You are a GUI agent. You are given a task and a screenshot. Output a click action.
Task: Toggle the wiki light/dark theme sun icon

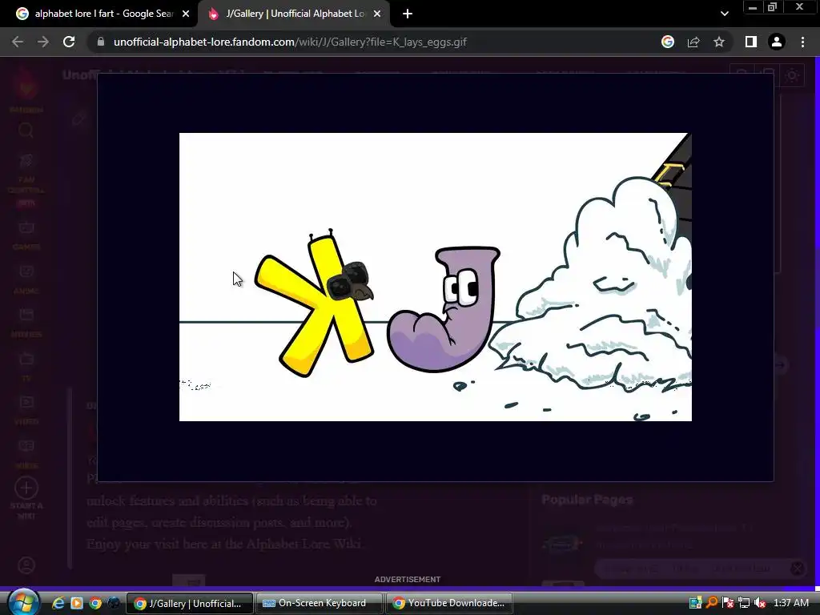[792, 76]
